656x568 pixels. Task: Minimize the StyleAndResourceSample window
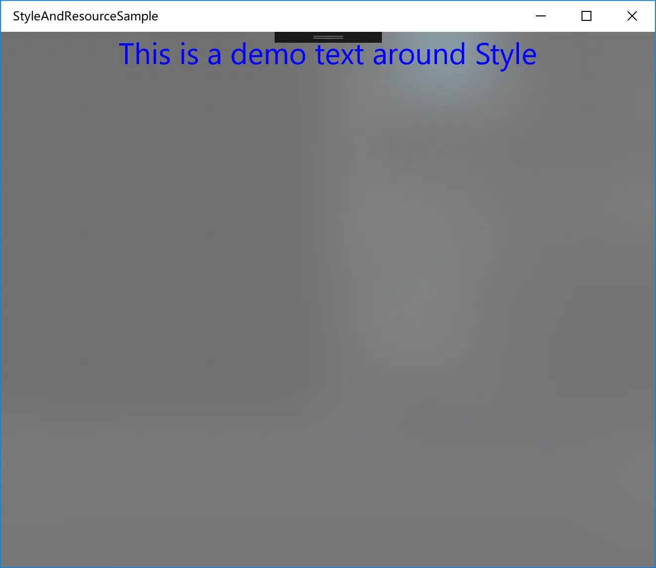[x=541, y=16]
